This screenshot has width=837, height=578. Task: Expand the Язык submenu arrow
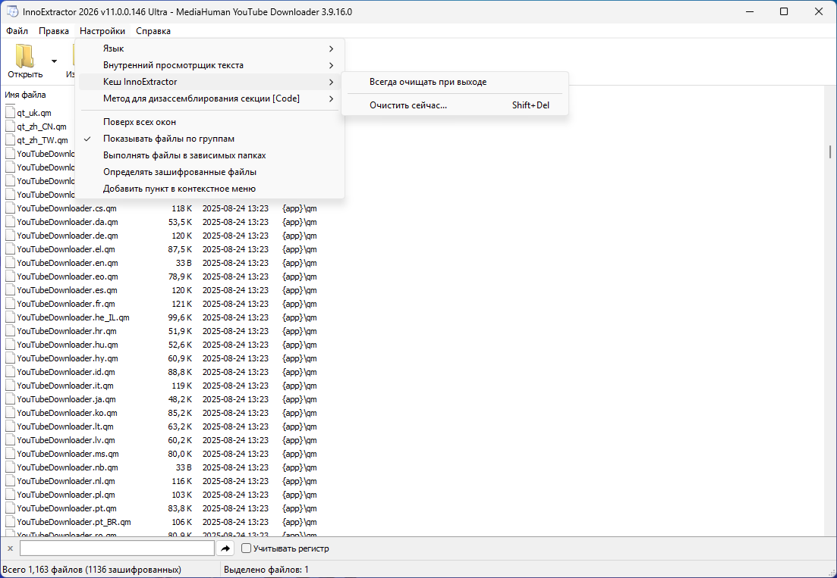click(x=332, y=48)
